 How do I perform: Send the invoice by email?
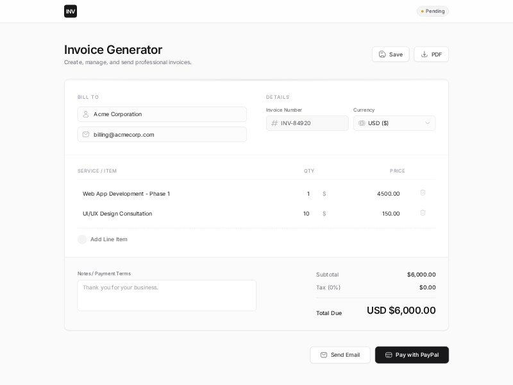pos(340,355)
